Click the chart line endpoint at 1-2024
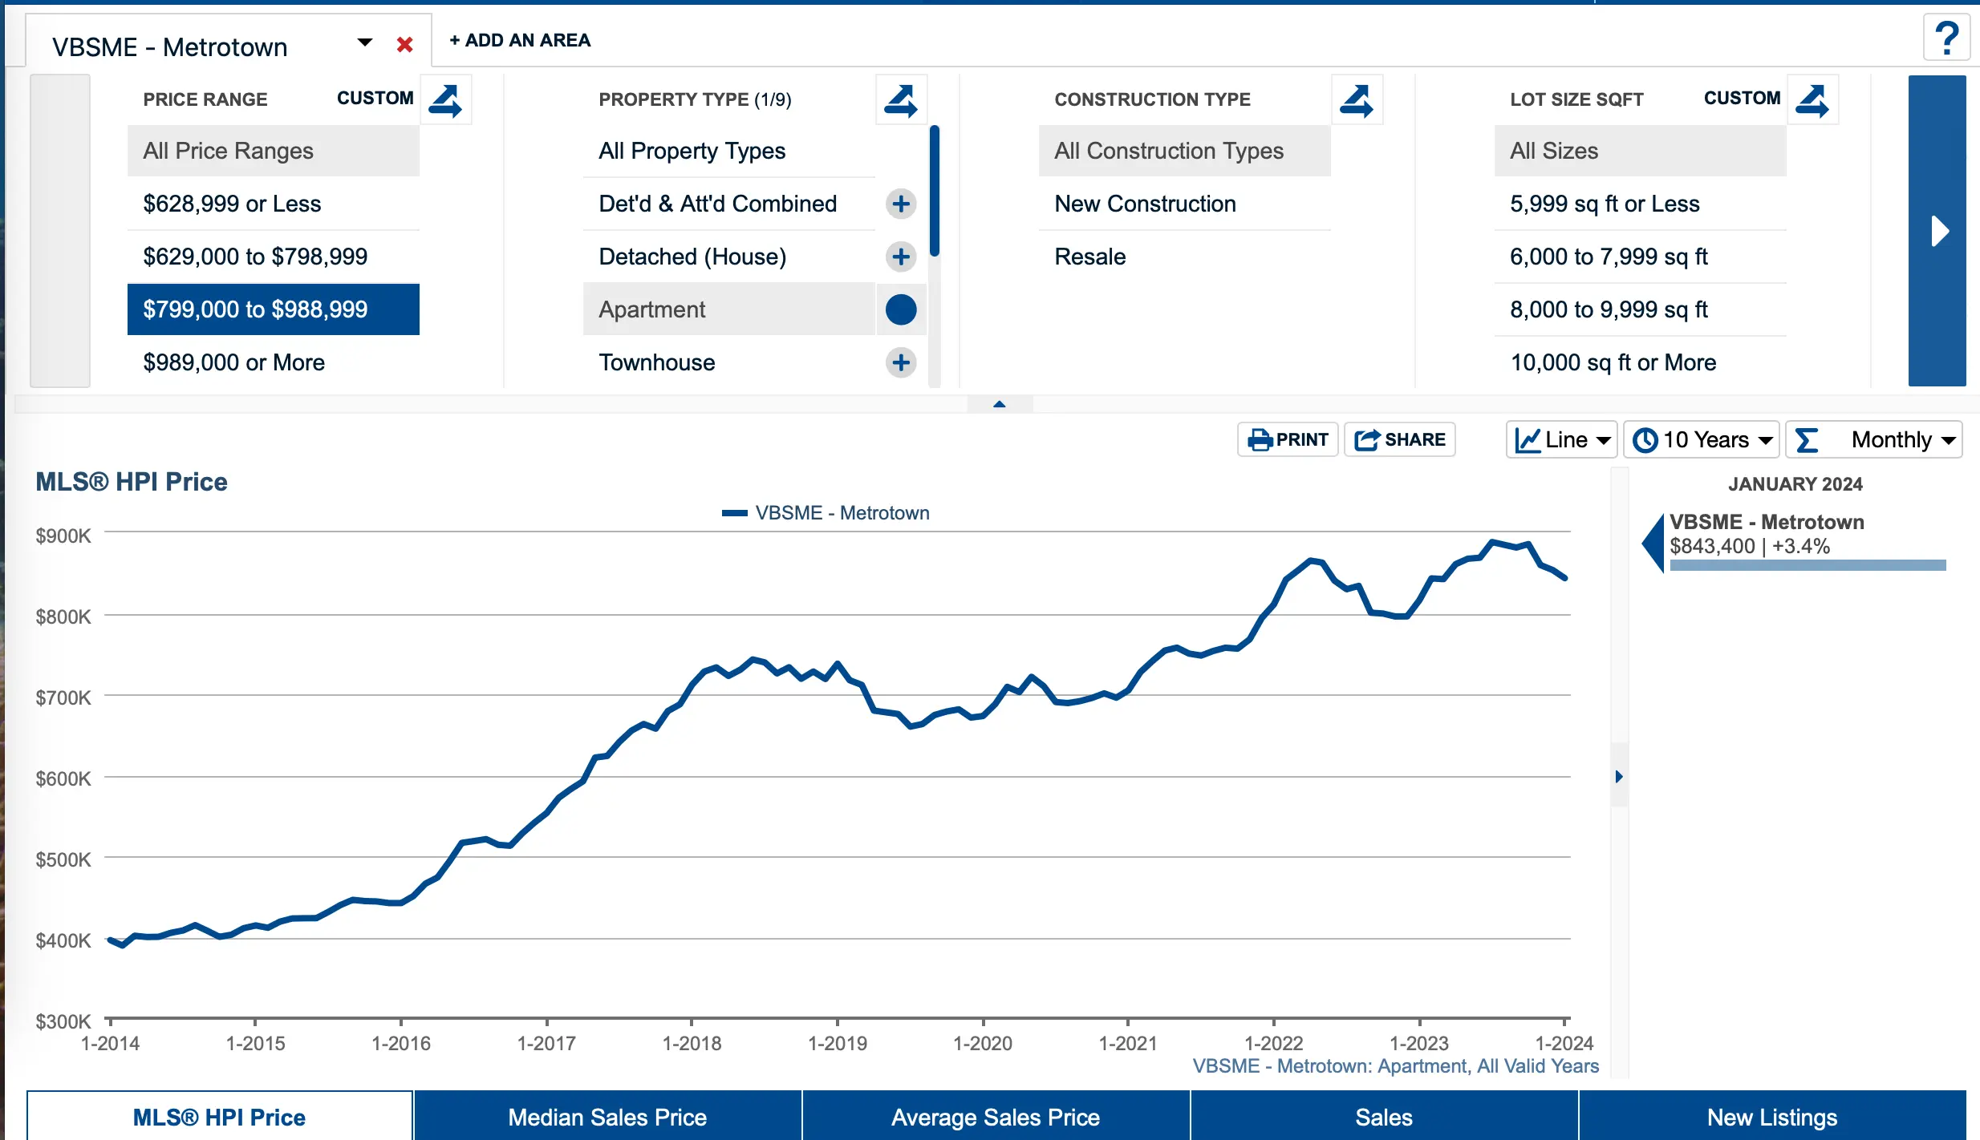 tap(1565, 577)
